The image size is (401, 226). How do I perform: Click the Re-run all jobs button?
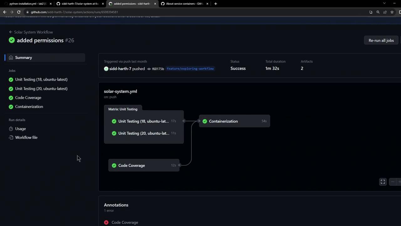pyautogui.click(x=381, y=40)
